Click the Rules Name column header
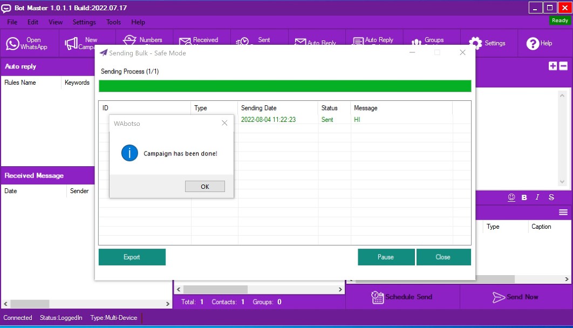573x328 pixels. coord(31,83)
